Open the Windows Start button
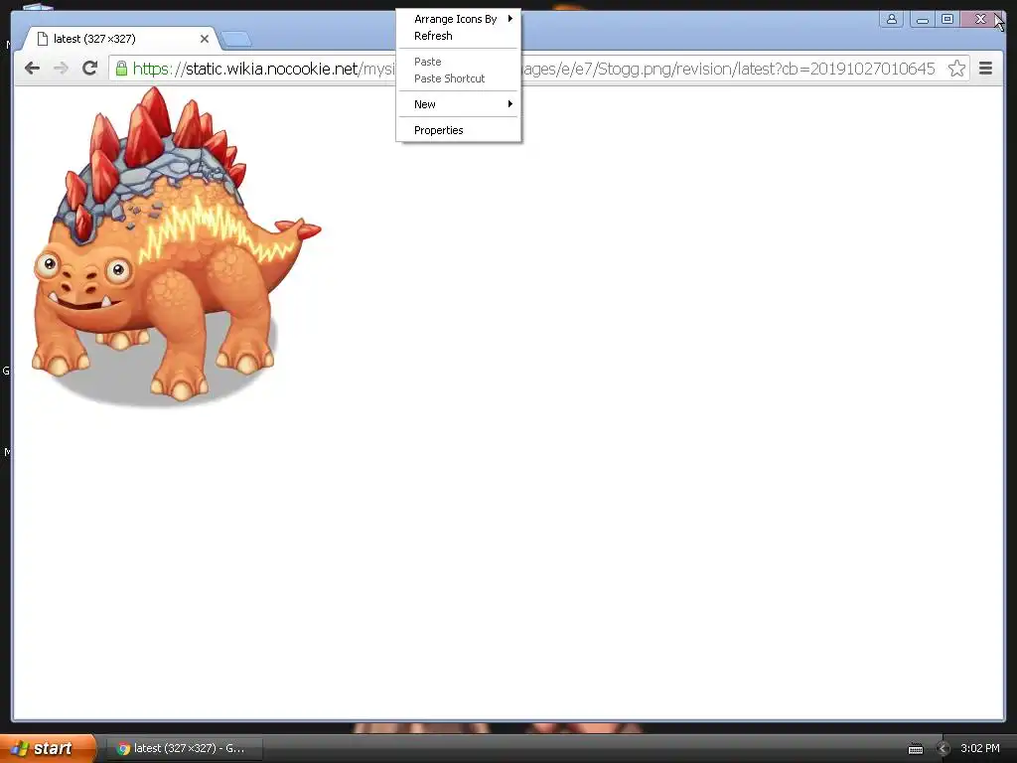 (x=48, y=748)
